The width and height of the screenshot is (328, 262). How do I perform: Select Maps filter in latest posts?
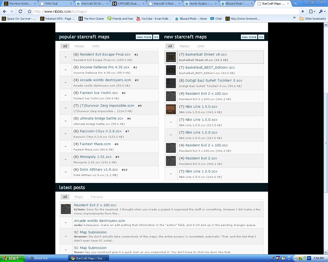[x=79, y=197]
